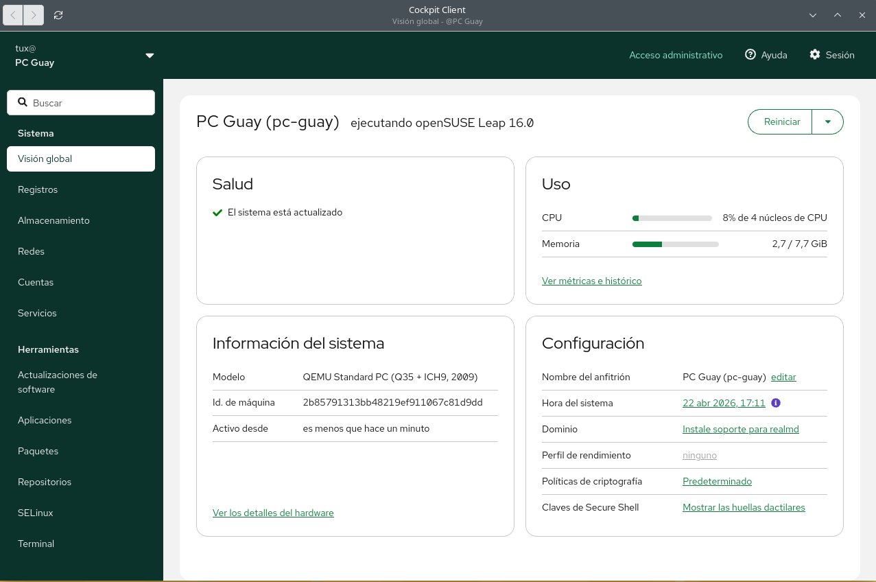Image resolution: width=876 pixels, height=582 pixels.
Task: Open Registros in the sidebar
Action: (38, 189)
